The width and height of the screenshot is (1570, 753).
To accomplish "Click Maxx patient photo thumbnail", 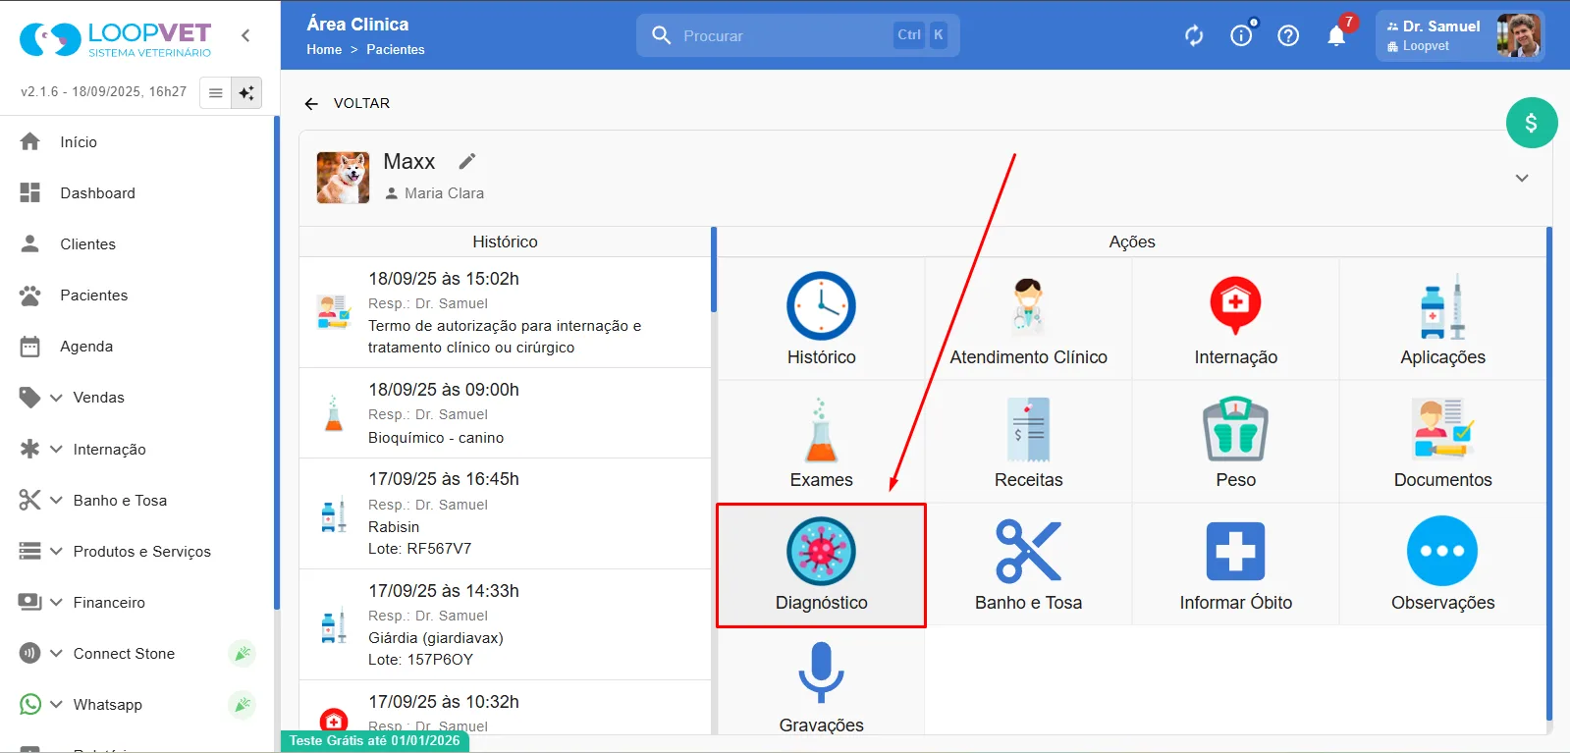I will [x=343, y=177].
